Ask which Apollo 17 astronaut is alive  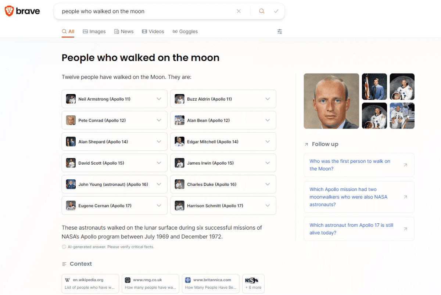(x=359, y=229)
